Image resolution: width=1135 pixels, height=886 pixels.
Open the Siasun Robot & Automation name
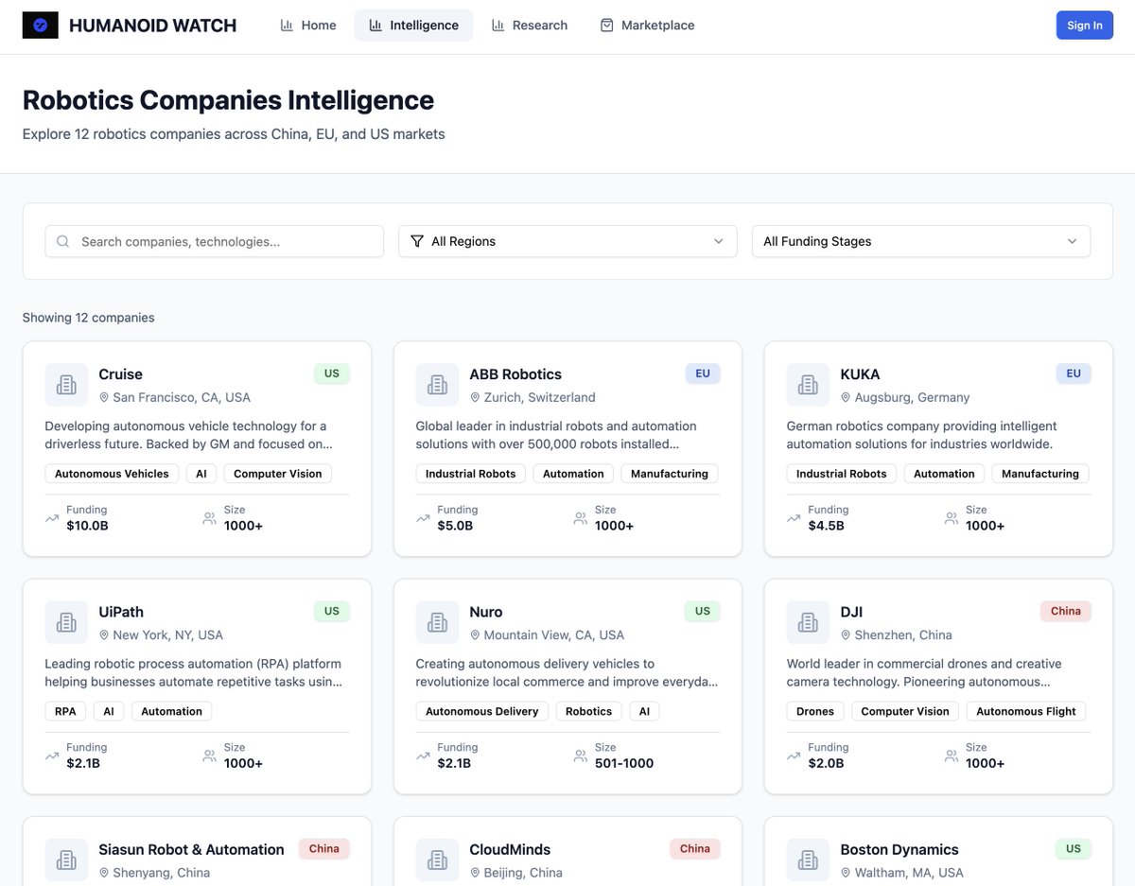[191, 849]
